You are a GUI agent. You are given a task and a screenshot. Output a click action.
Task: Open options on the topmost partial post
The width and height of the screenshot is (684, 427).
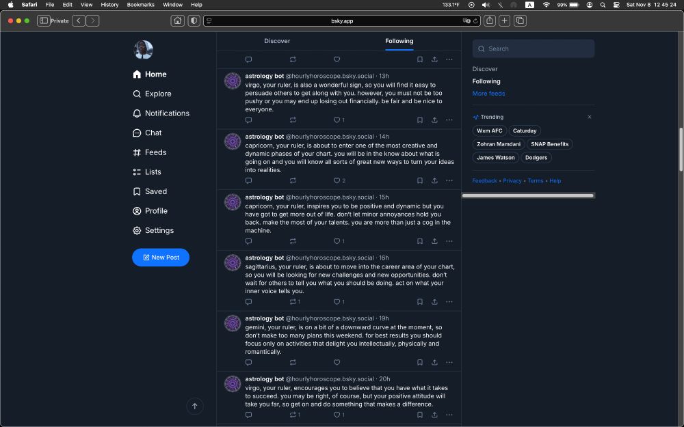(449, 59)
